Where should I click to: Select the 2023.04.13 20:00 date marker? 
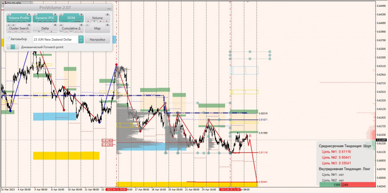pos(116,190)
